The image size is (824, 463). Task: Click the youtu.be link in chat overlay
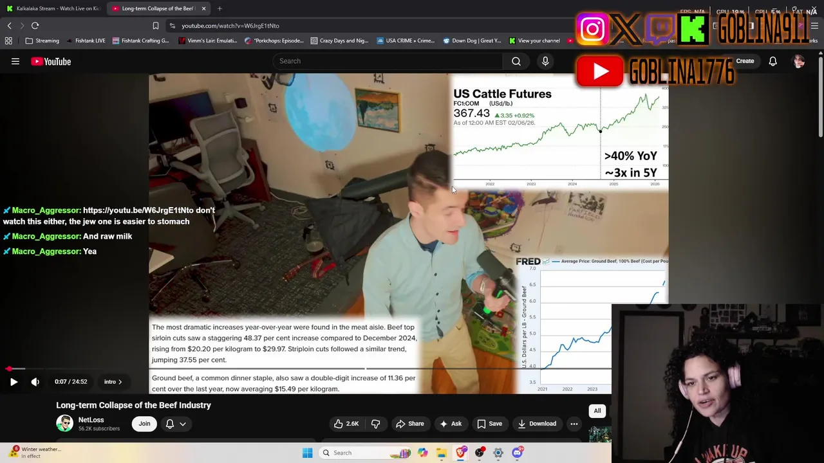[138, 210]
